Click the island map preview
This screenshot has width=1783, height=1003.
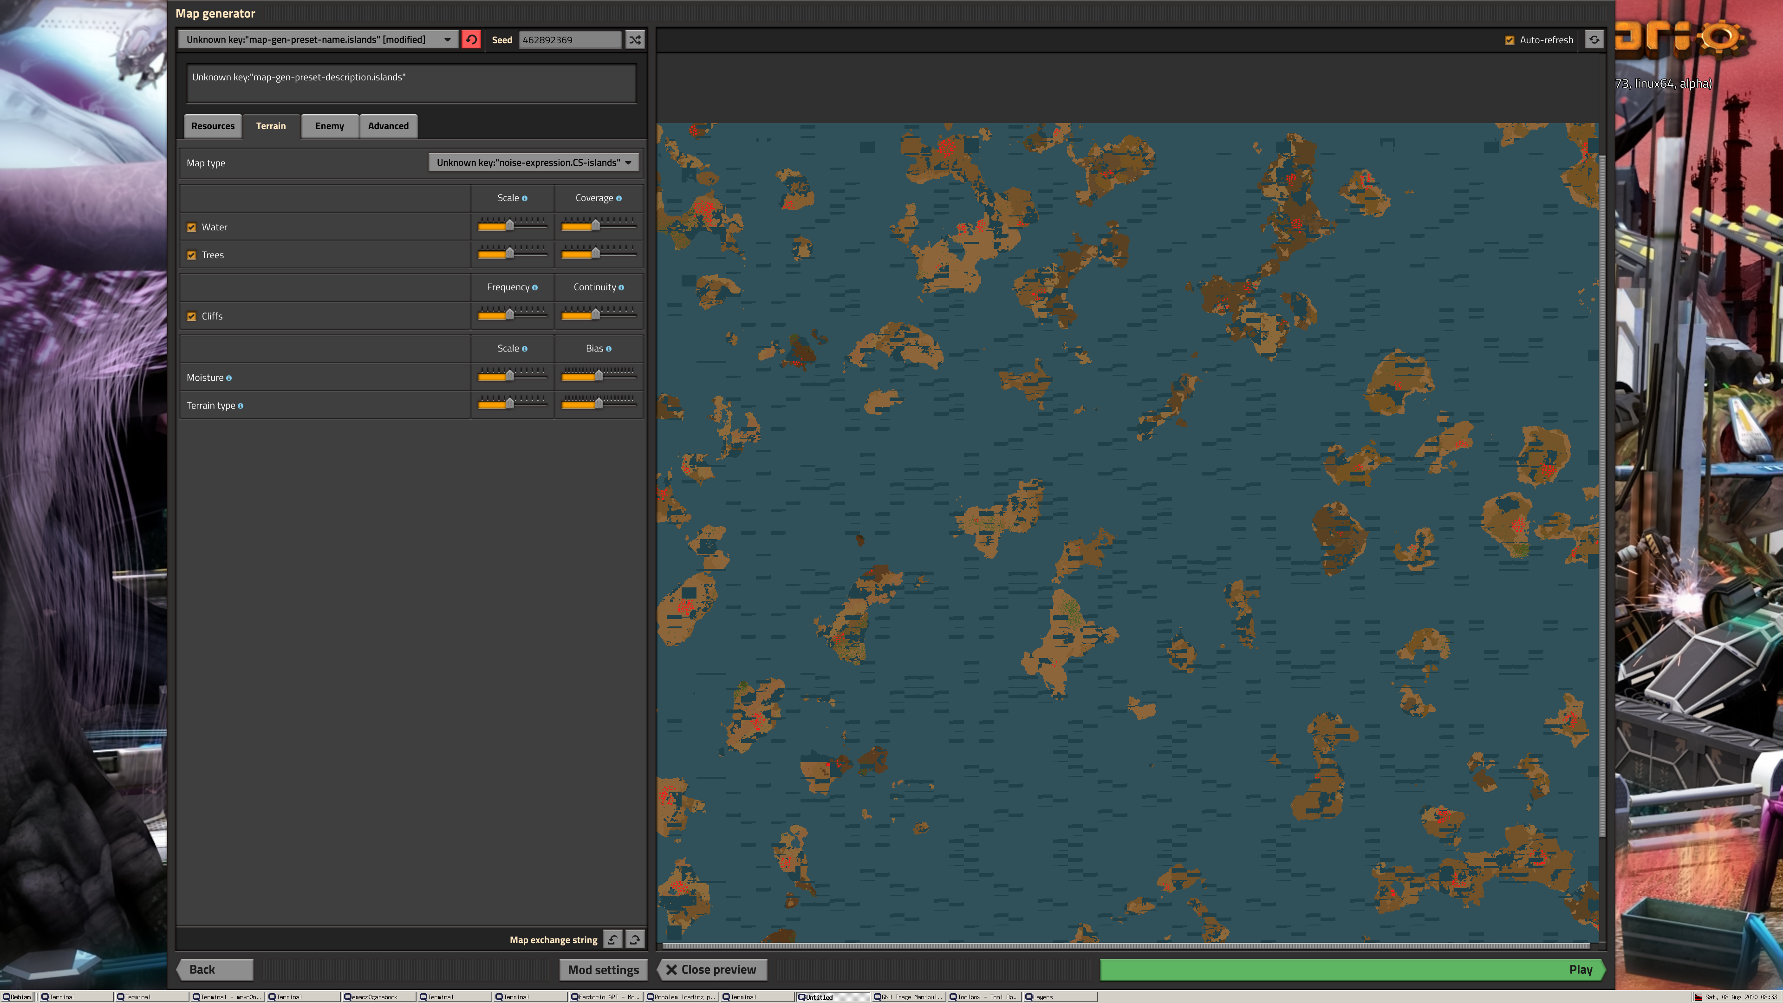tap(1127, 532)
